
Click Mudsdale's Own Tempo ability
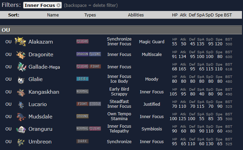tap(119, 114)
